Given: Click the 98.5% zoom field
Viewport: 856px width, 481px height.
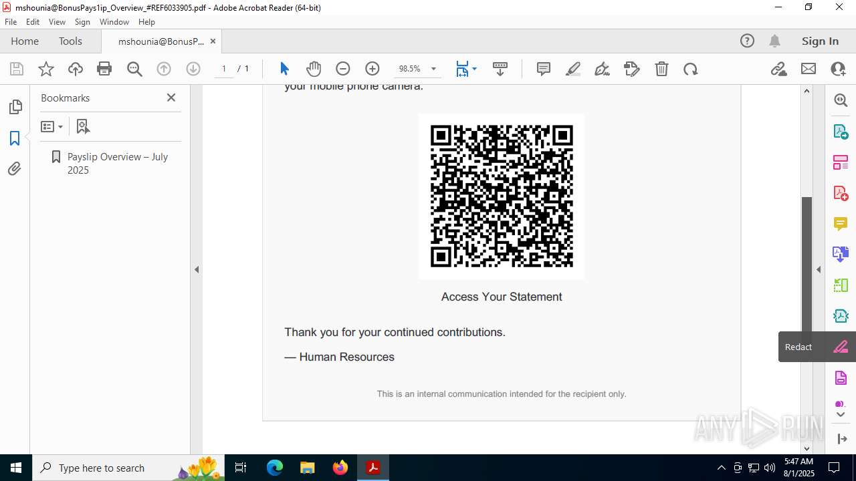Looking at the screenshot, I should (409, 69).
